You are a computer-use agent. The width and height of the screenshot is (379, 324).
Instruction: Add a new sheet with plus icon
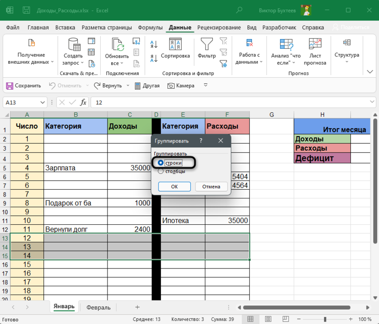coord(137,307)
